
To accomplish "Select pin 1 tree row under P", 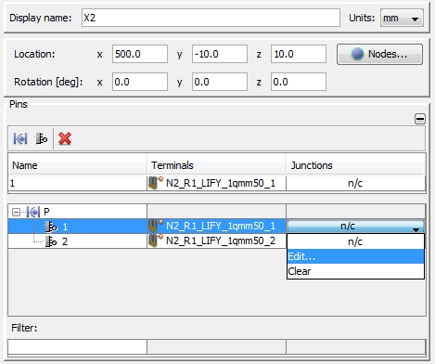I will coord(77,227).
